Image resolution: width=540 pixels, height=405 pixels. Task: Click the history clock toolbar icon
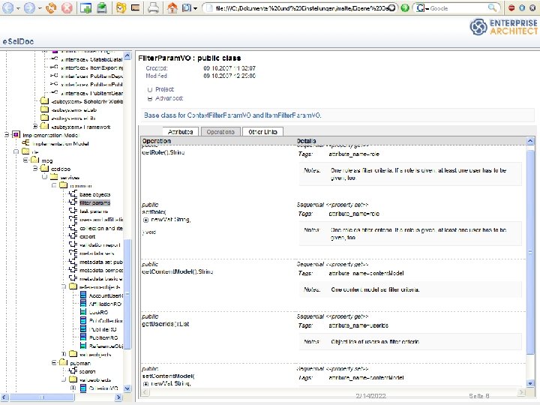point(121,7)
